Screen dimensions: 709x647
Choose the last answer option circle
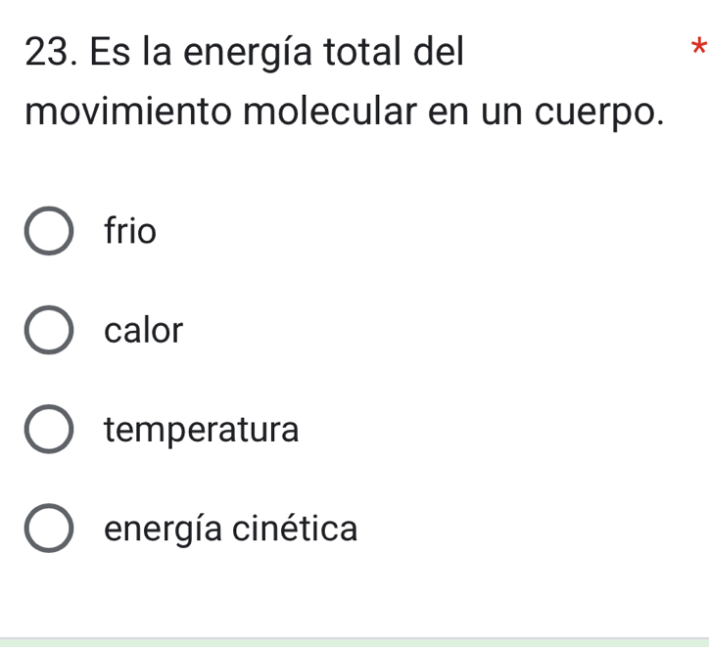(48, 530)
